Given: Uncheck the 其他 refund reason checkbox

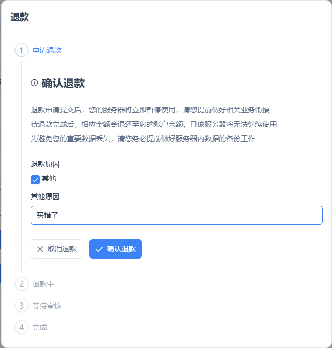Looking at the screenshot, I should tap(35, 179).
